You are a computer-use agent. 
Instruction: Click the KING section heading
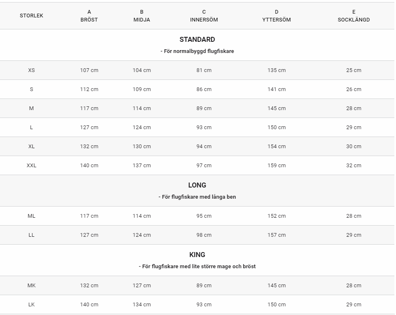[x=197, y=255]
